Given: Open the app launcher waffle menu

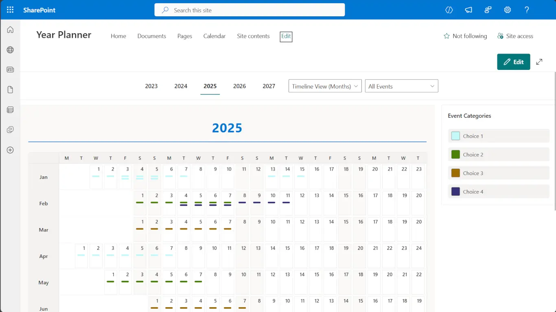Looking at the screenshot, I should click(x=10, y=10).
